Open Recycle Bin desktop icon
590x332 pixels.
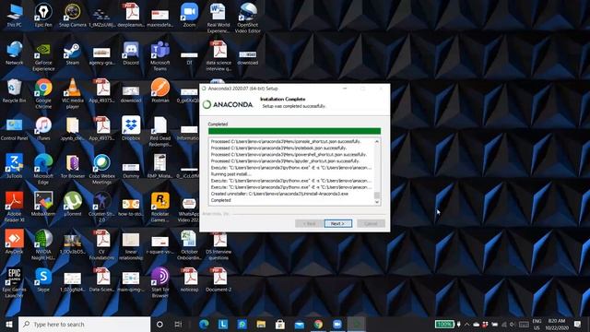(x=15, y=91)
